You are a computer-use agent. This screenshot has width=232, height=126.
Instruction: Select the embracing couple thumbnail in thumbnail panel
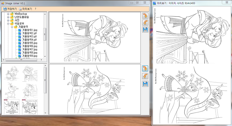[x=30, y=74]
